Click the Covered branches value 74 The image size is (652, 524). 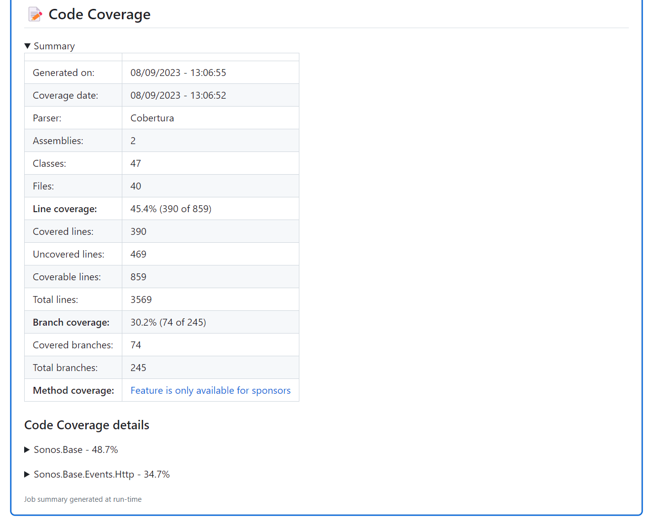136,345
